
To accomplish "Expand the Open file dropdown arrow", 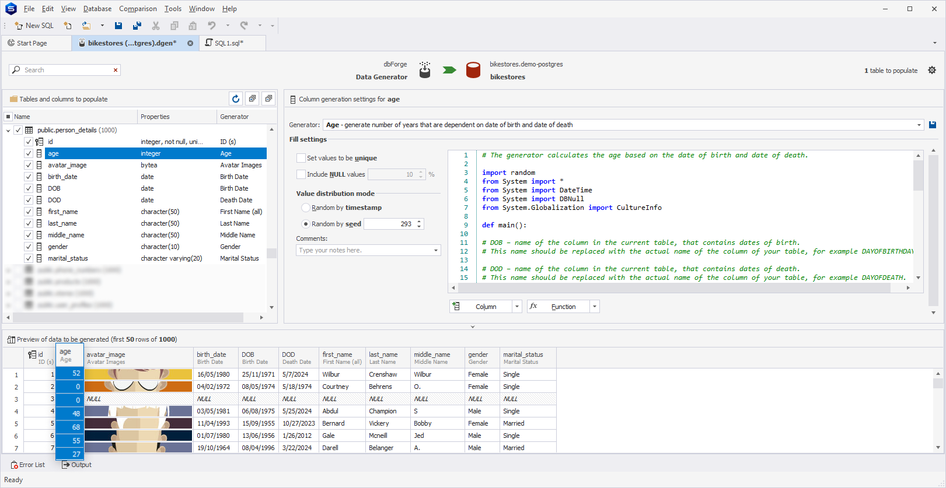I will click(x=102, y=26).
